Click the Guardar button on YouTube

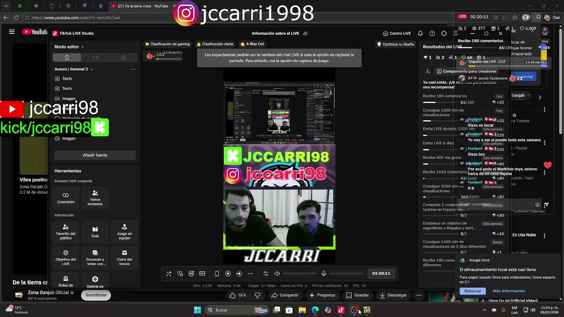click(357, 295)
